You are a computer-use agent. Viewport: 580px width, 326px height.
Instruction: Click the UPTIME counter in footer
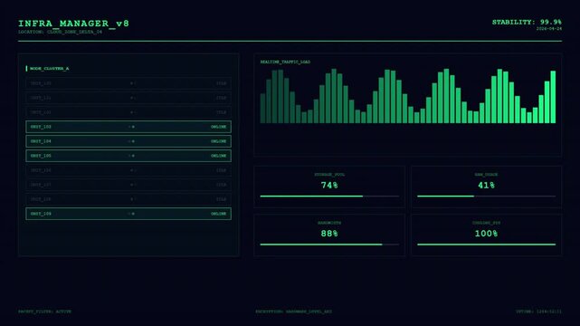click(x=539, y=312)
